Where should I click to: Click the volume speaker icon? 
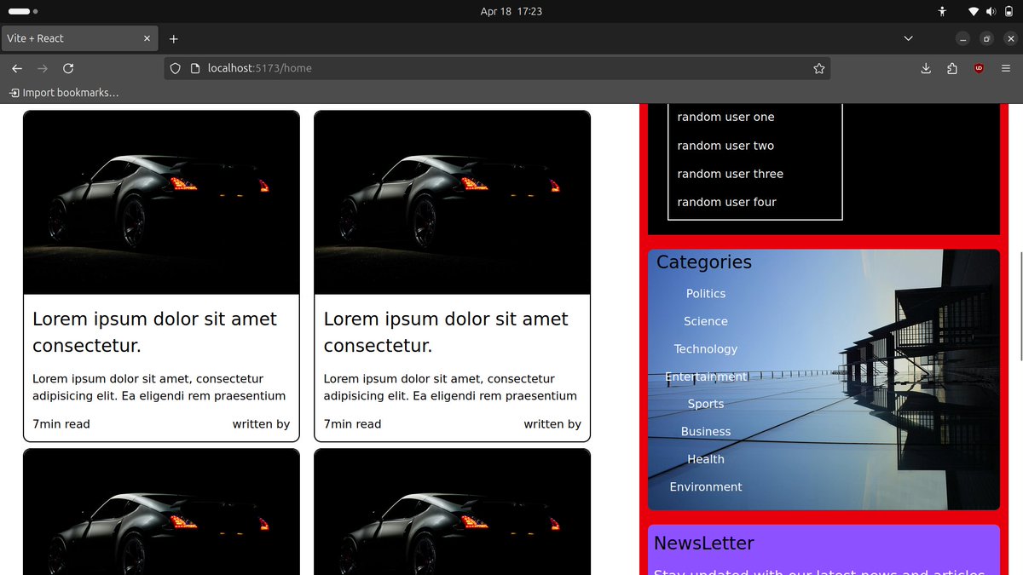point(991,11)
